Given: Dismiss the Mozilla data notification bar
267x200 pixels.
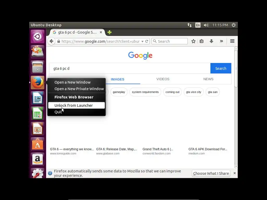Looking at the screenshot, I should pos(234,173).
